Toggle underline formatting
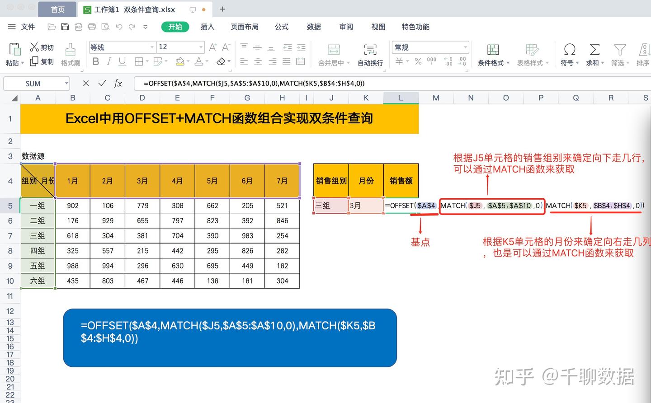Viewport: 651px width, 403px height. click(122, 62)
